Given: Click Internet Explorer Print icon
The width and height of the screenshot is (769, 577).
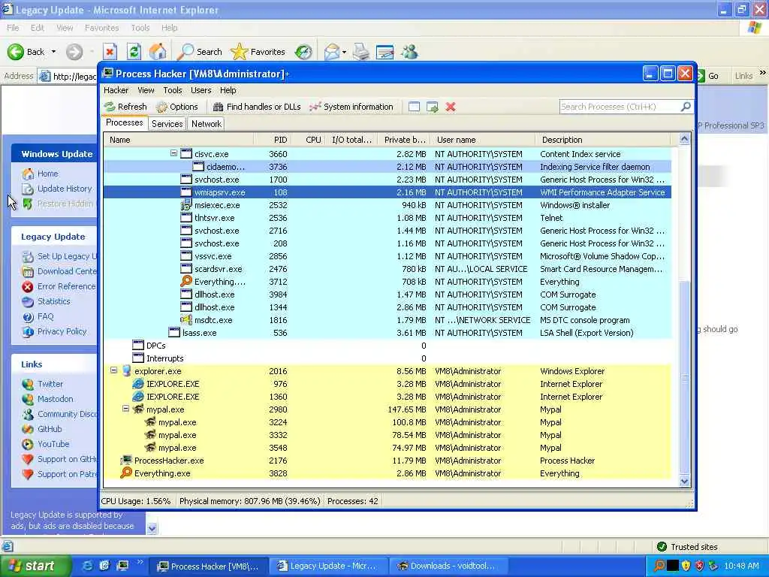Looking at the screenshot, I should click(x=361, y=52).
